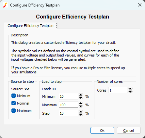Image resolution: width=145 pixels, height=138 pixels.
Task: Uncheck the Minimum source voltage checkbox
Action: pos(13,96)
